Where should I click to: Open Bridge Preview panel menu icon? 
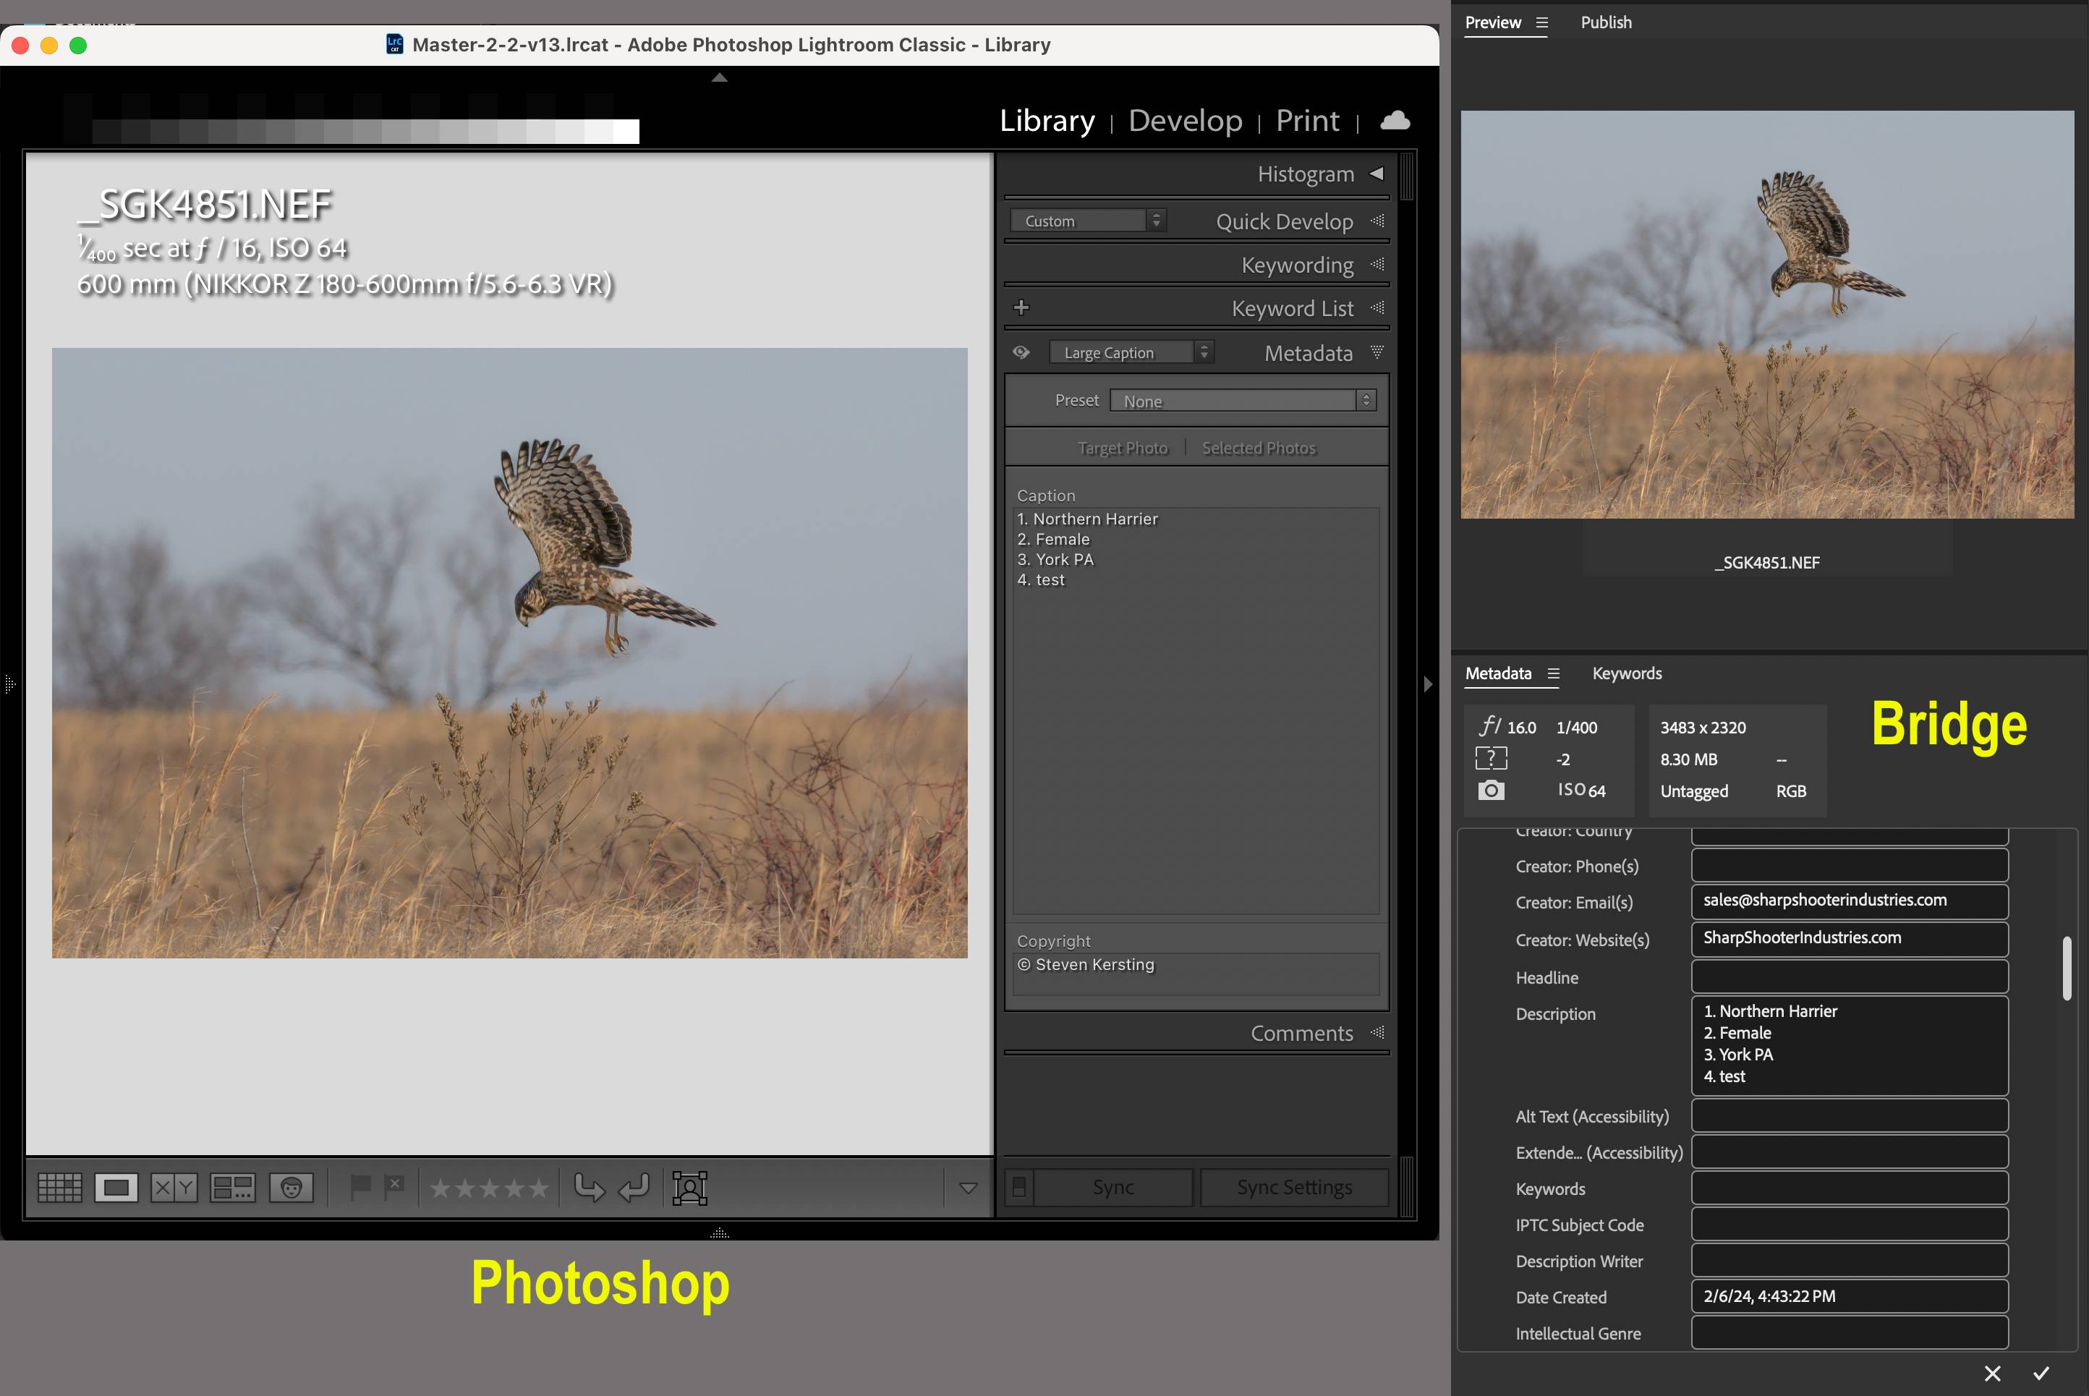(x=1542, y=22)
